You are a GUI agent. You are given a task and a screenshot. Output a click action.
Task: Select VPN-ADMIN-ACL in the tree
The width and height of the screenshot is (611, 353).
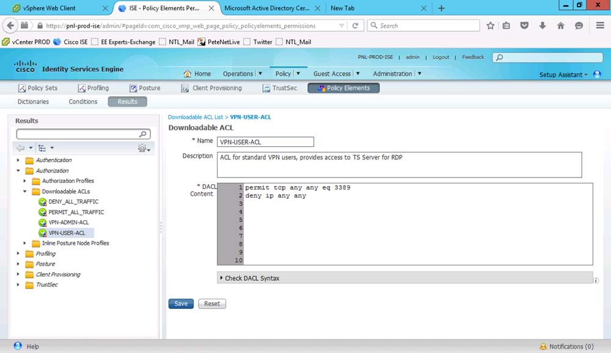point(68,222)
